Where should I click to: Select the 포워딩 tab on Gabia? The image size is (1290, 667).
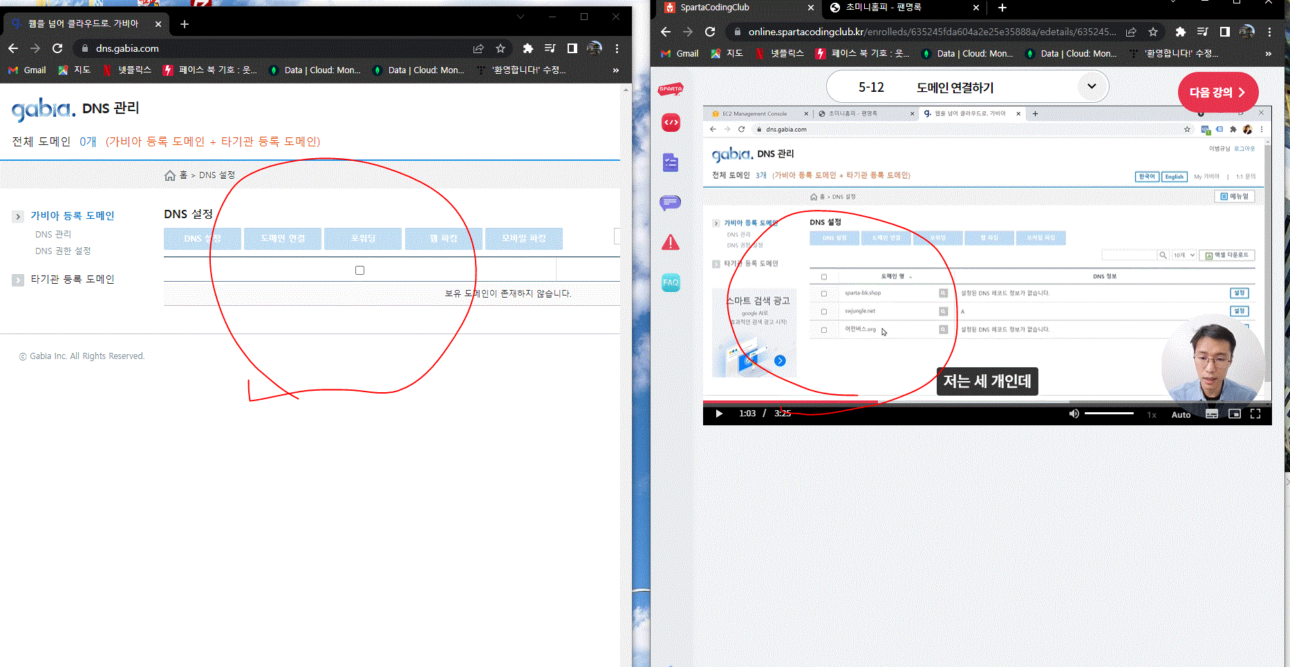pos(363,238)
